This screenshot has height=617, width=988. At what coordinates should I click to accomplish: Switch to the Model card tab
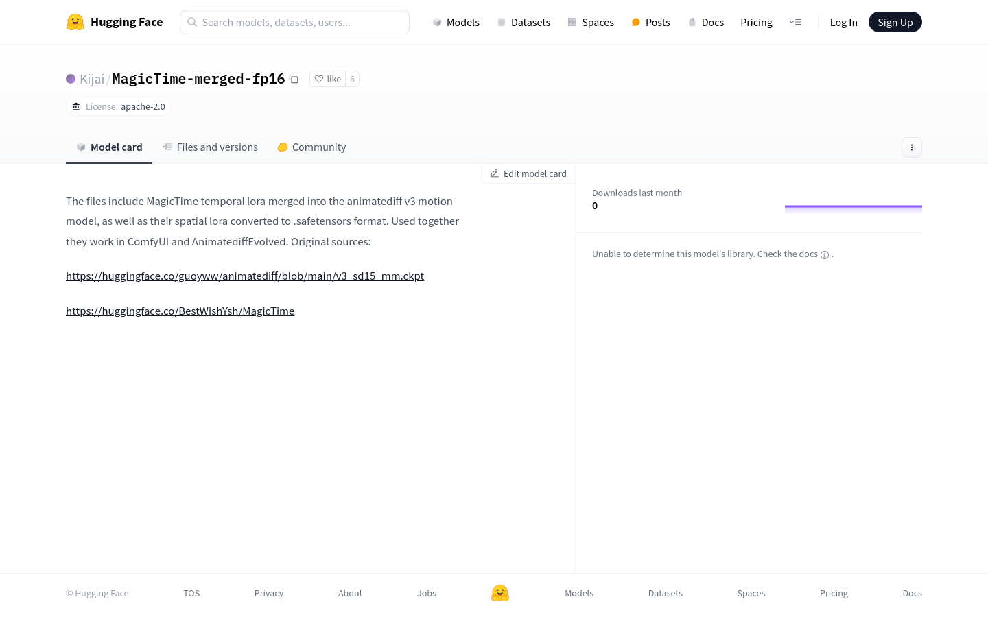[109, 147]
